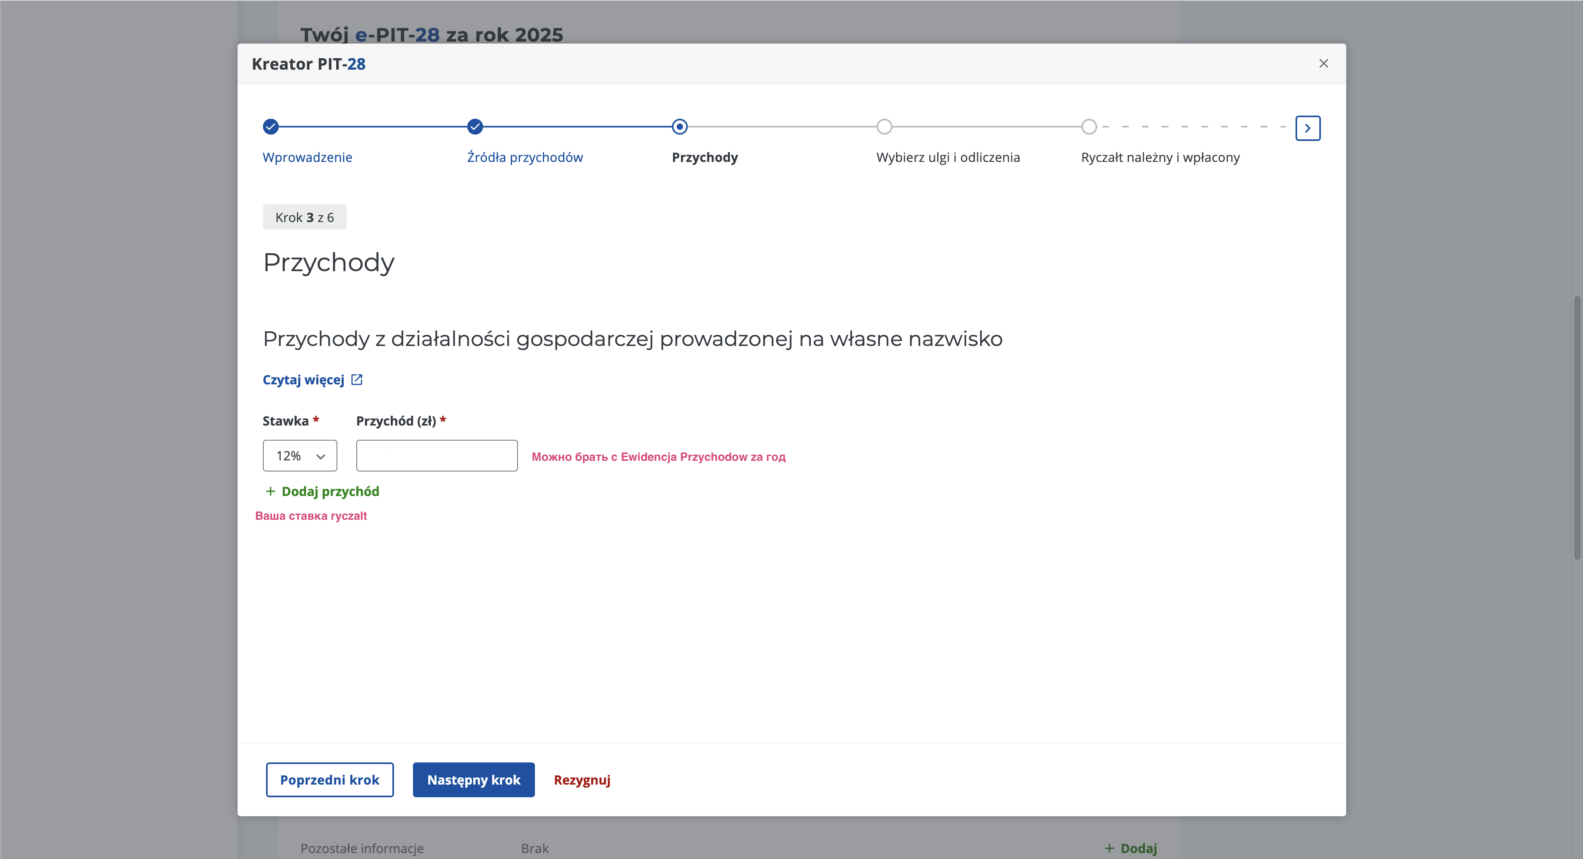Go to the Źródła przychodów step label
This screenshot has height=859, width=1583.
[x=525, y=157]
